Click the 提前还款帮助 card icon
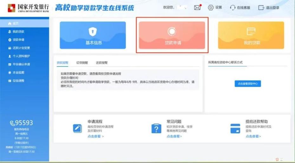295x163 pixels. [x=235, y=129]
